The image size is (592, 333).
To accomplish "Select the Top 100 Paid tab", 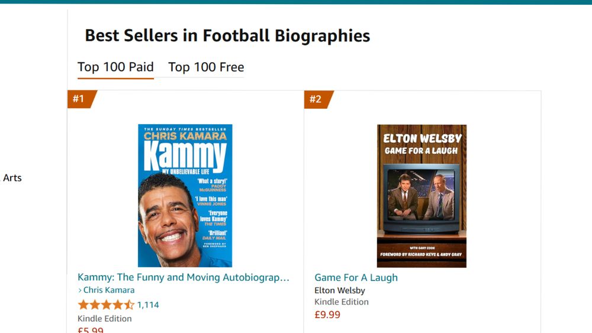I will click(115, 67).
